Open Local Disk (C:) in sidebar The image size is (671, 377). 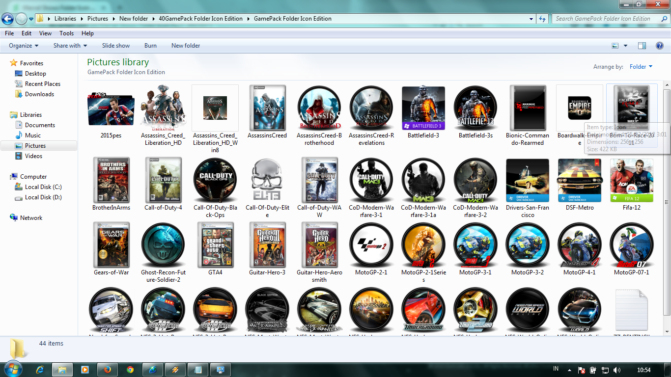tap(43, 187)
